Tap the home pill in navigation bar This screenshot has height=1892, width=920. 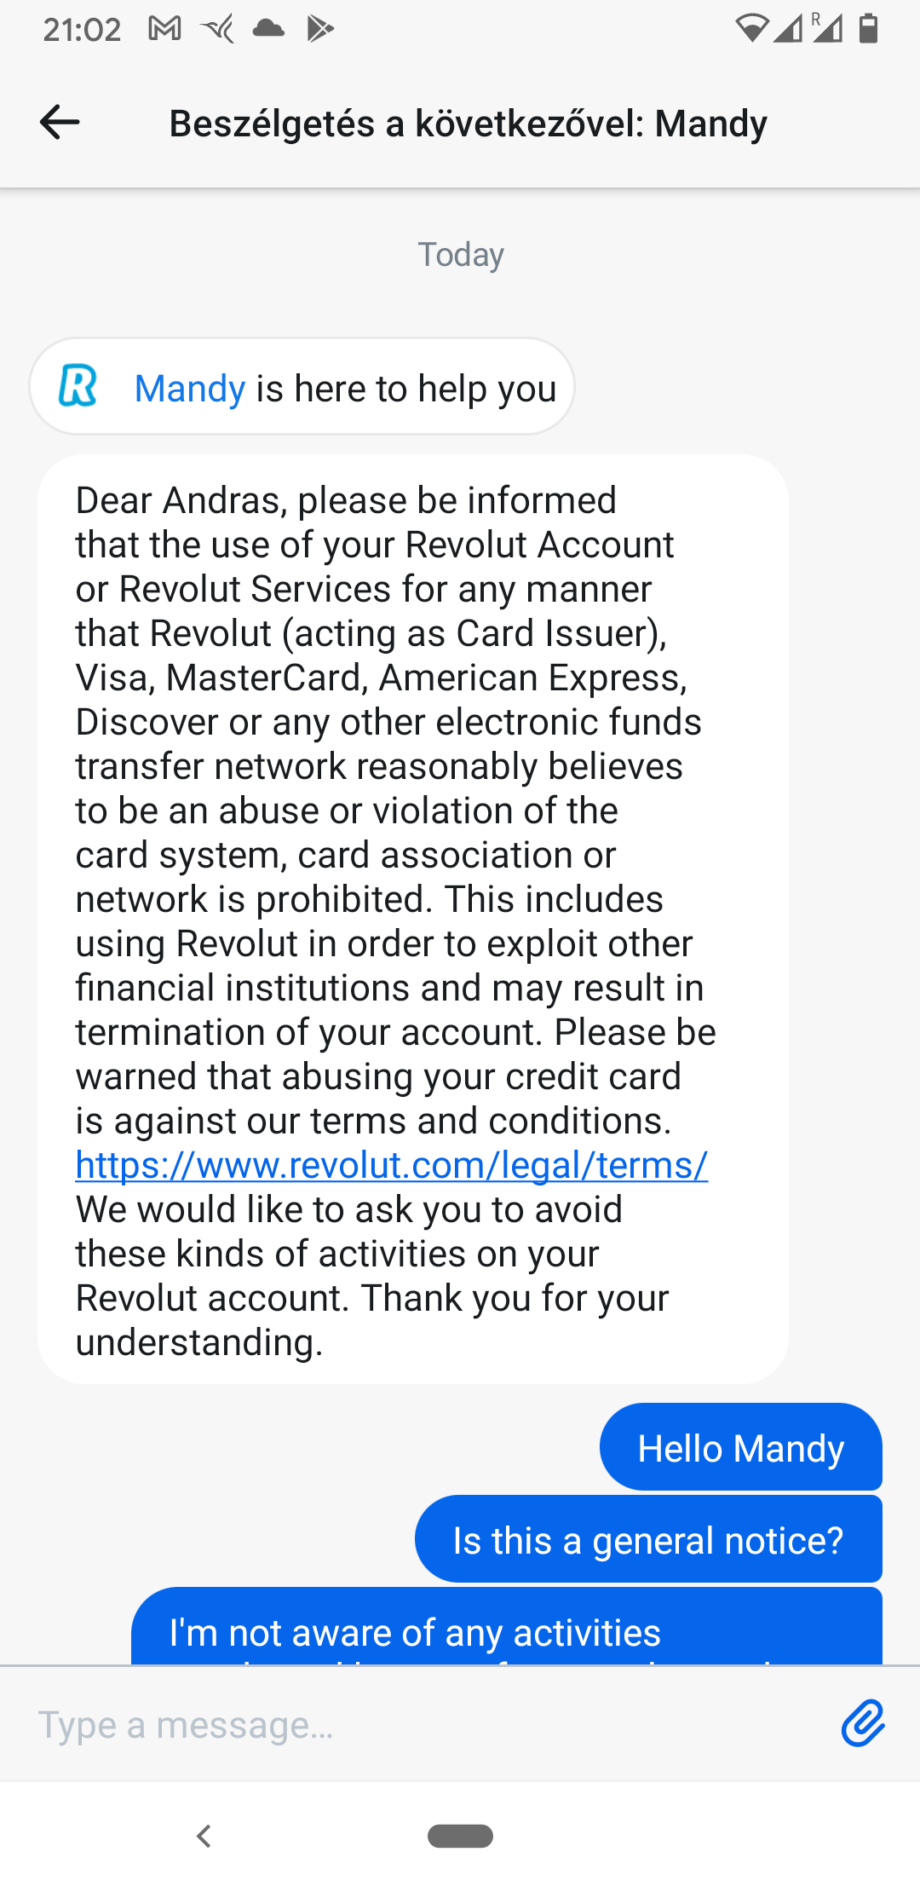pyautogui.click(x=460, y=1836)
